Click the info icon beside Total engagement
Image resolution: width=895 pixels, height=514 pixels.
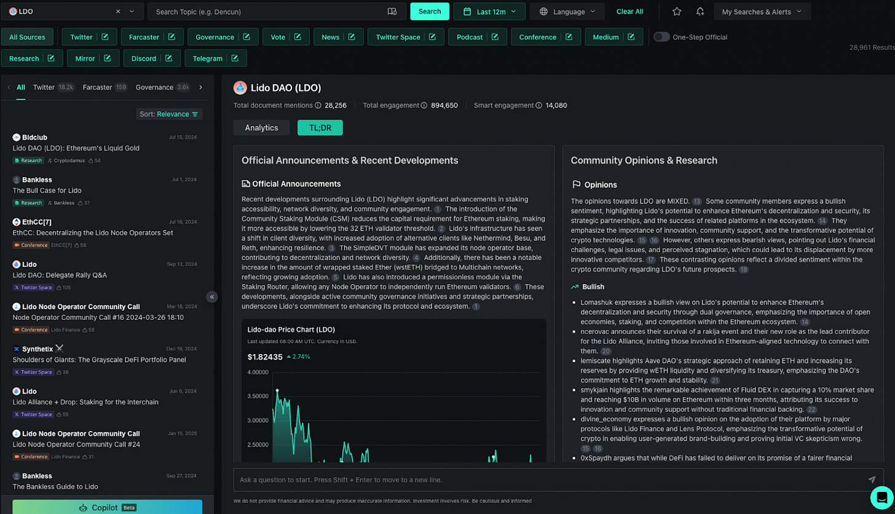(424, 105)
